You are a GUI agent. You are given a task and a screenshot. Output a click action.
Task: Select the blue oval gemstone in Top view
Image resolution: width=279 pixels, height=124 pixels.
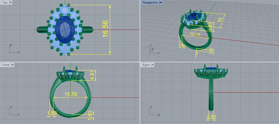65,29
